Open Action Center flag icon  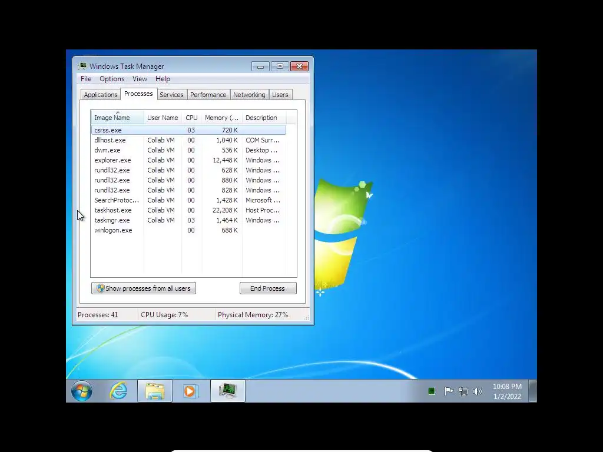pos(448,391)
